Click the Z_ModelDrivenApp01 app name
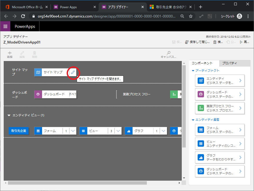The width and height of the screenshot is (254, 191). (22, 42)
